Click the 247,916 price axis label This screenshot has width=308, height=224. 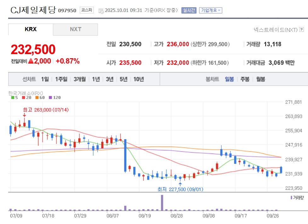pos(294,145)
